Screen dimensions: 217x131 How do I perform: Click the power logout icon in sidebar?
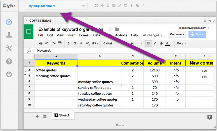click(x=9, y=74)
